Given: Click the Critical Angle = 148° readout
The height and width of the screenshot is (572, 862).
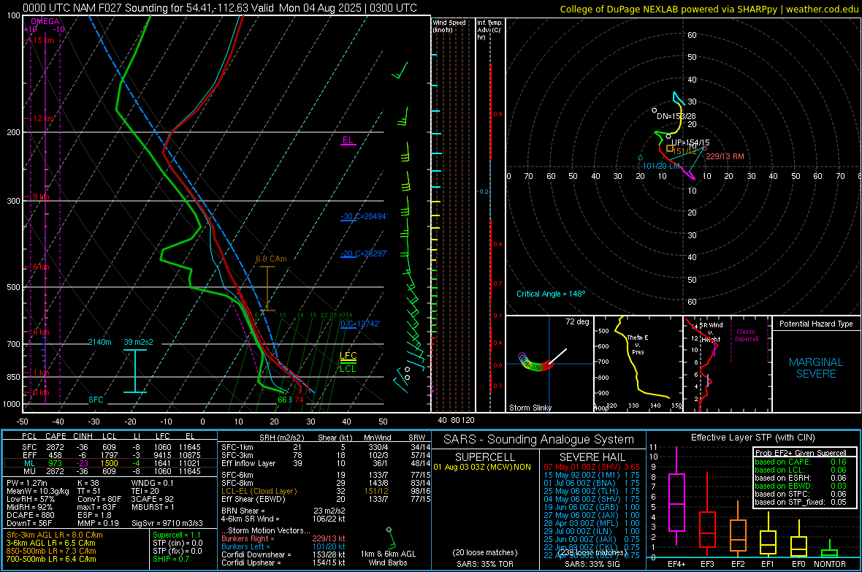Looking at the screenshot, I should [x=551, y=294].
